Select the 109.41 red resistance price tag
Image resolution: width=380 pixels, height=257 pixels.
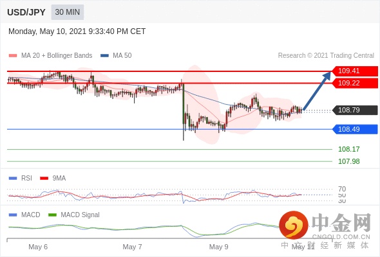pos(355,71)
